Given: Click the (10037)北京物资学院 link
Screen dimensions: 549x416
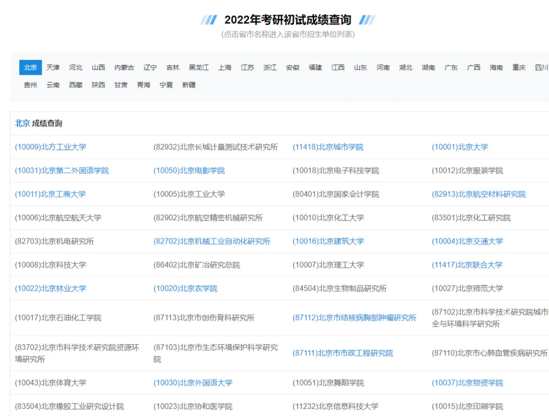Looking at the screenshot, I should click(467, 383).
